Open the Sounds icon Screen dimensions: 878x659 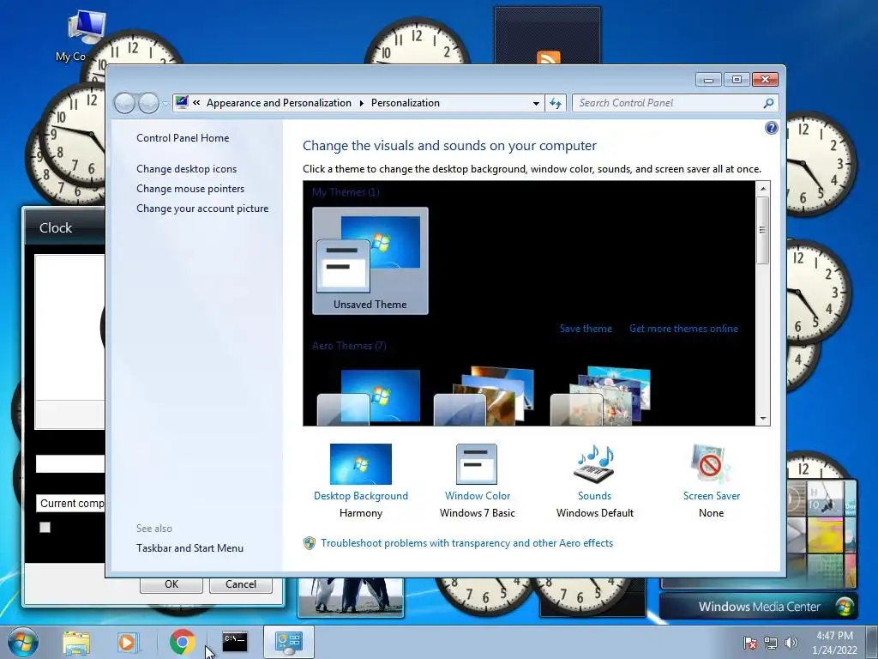coord(594,464)
